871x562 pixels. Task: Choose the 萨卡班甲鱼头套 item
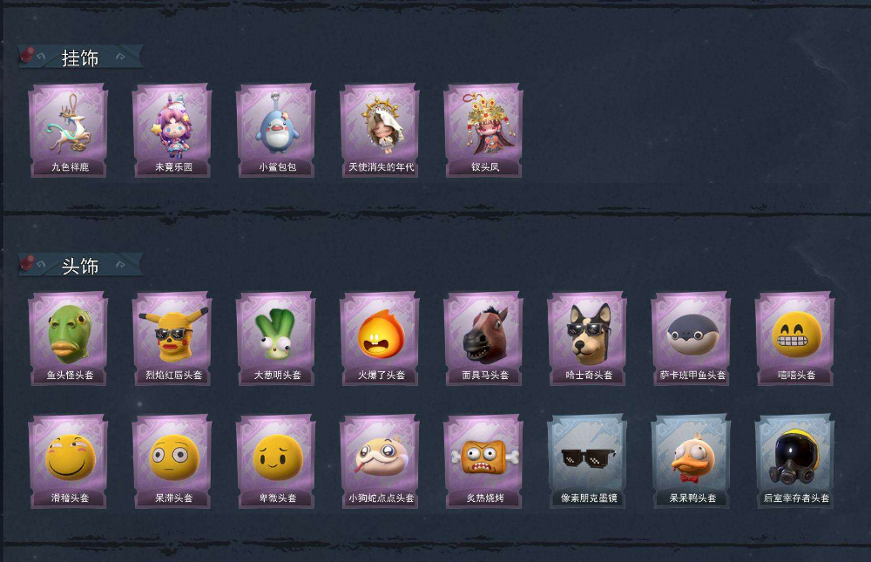click(x=692, y=339)
